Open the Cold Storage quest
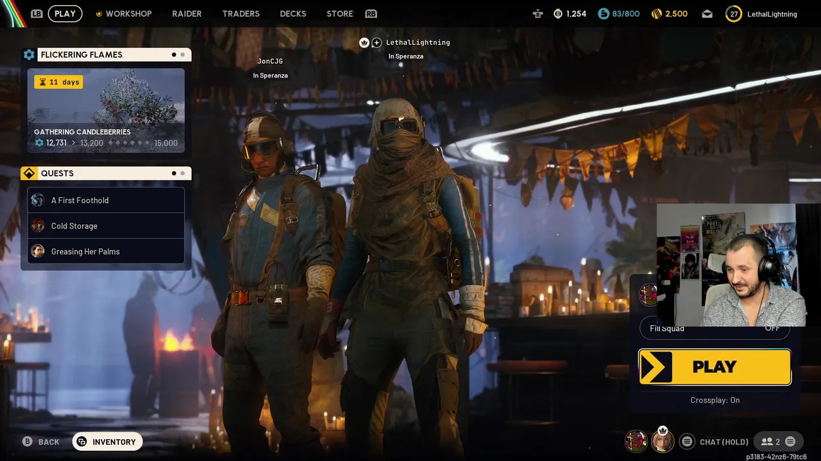 click(x=106, y=226)
